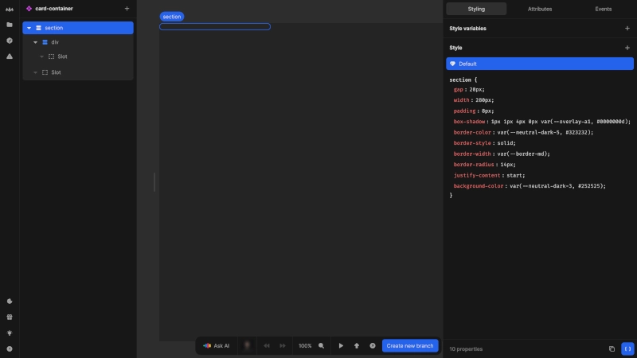Viewport: 637px width, 358px height.
Task: Select the Slot row that is div's sibling
Action: click(78, 72)
